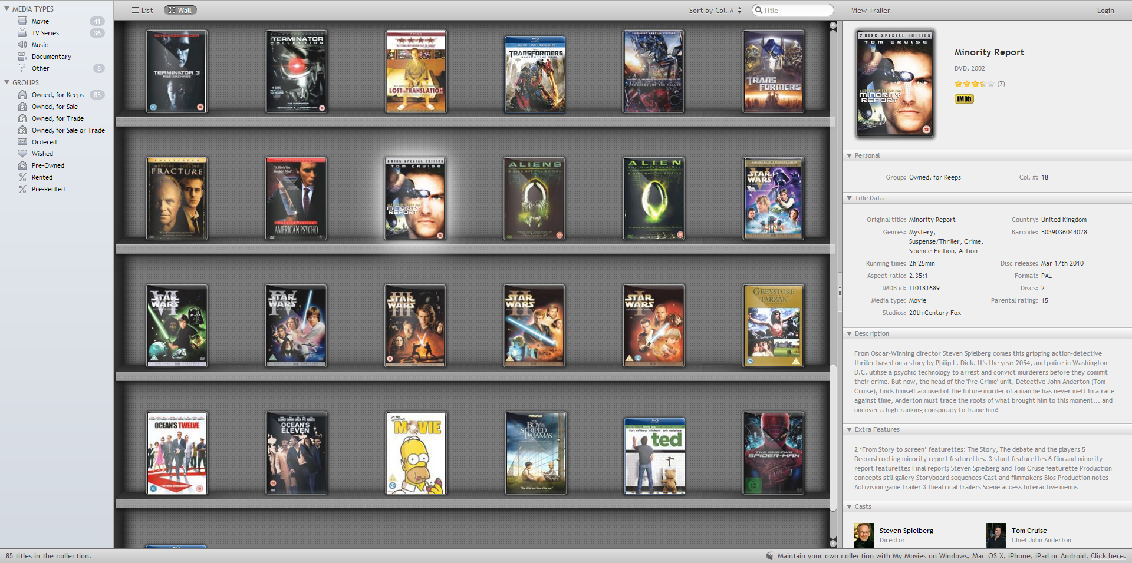Select the Ted Blu-ray cover
The image size is (1132, 563).
(x=654, y=456)
